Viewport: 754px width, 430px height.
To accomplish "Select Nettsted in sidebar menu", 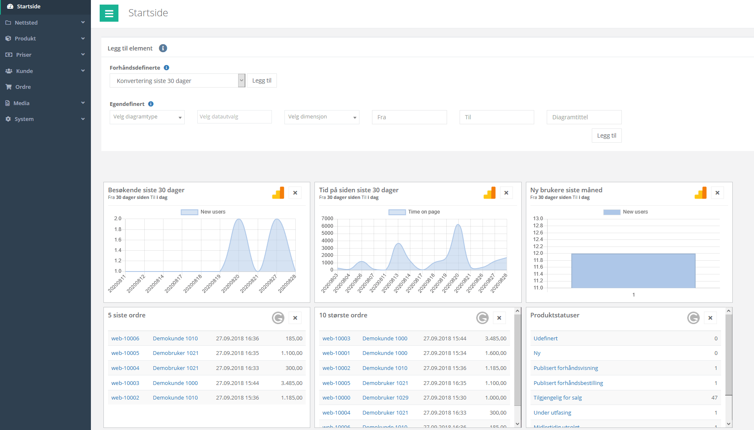I will pos(45,23).
